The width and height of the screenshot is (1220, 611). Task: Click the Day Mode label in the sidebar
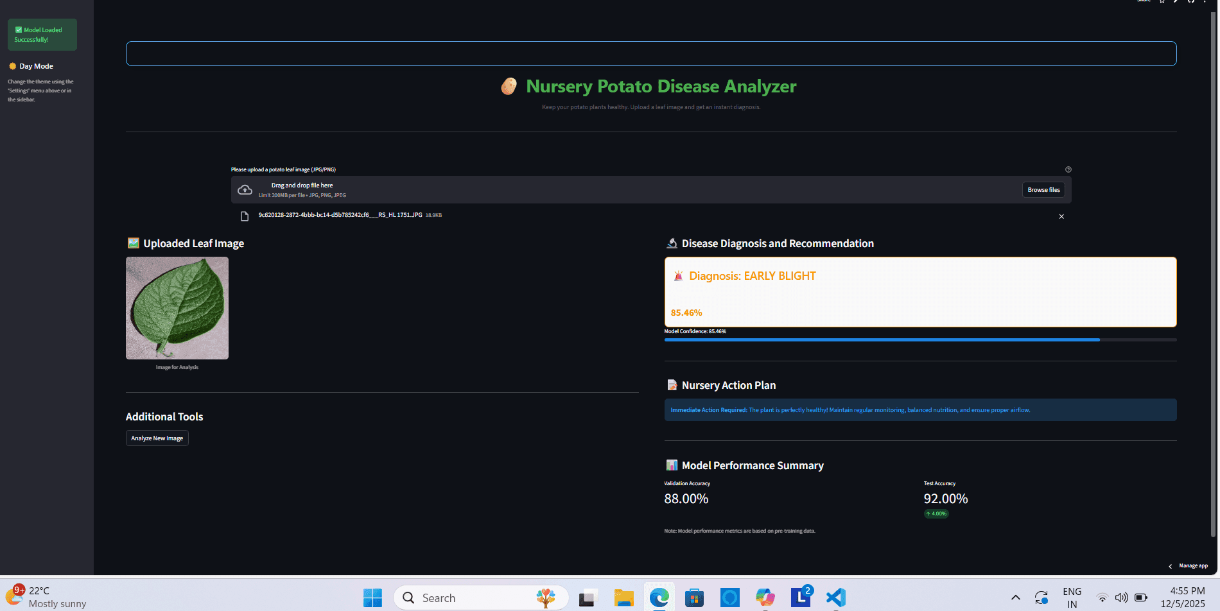pos(36,66)
